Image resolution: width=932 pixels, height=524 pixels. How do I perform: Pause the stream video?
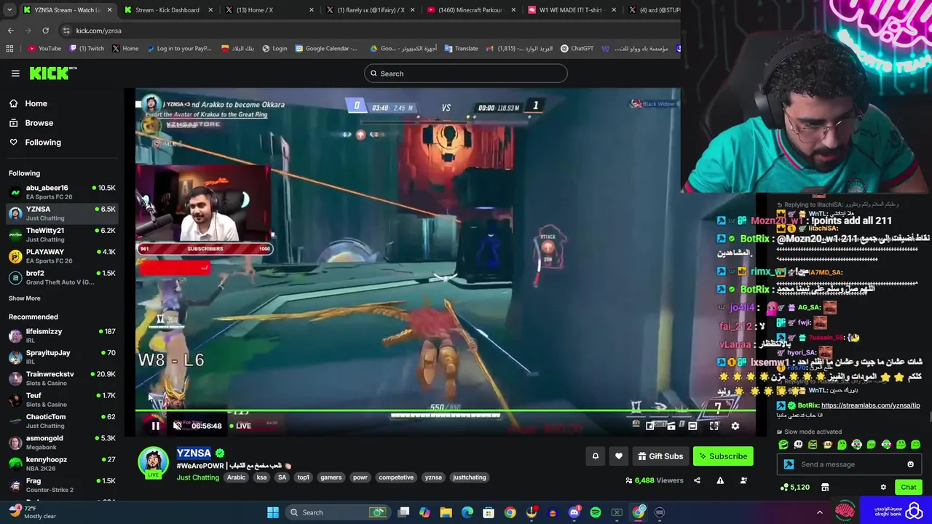click(155, 426)
